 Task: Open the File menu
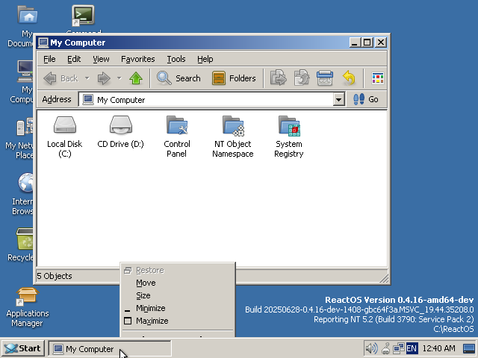click(49, 59)
